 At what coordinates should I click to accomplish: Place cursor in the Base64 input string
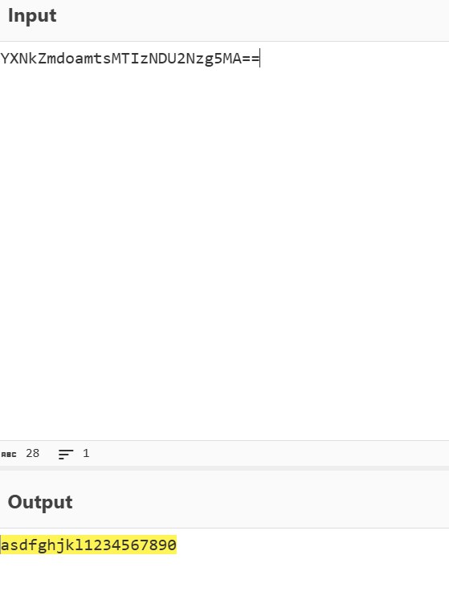tap(130, 59)
